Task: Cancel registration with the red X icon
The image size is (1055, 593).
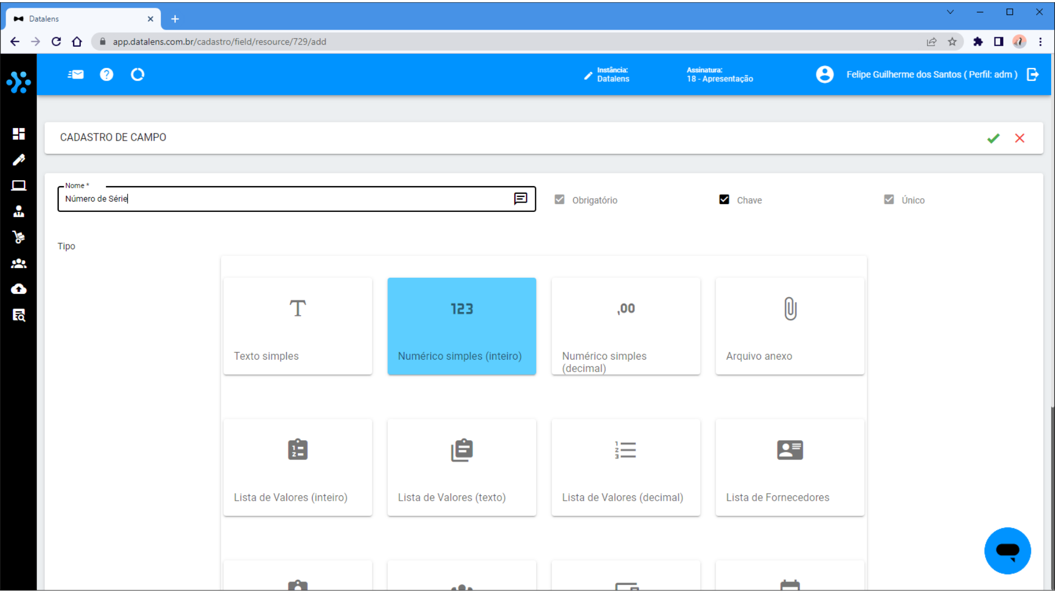Action: pos(1020,138)
